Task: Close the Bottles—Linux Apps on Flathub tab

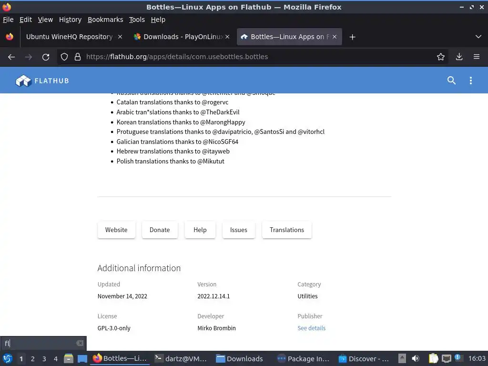Action: click(335, 37)
